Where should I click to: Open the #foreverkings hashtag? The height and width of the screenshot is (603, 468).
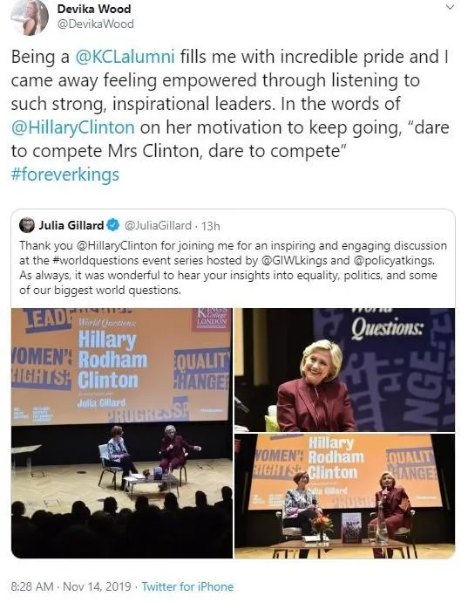pyautogui.click(x=65, y=175)
